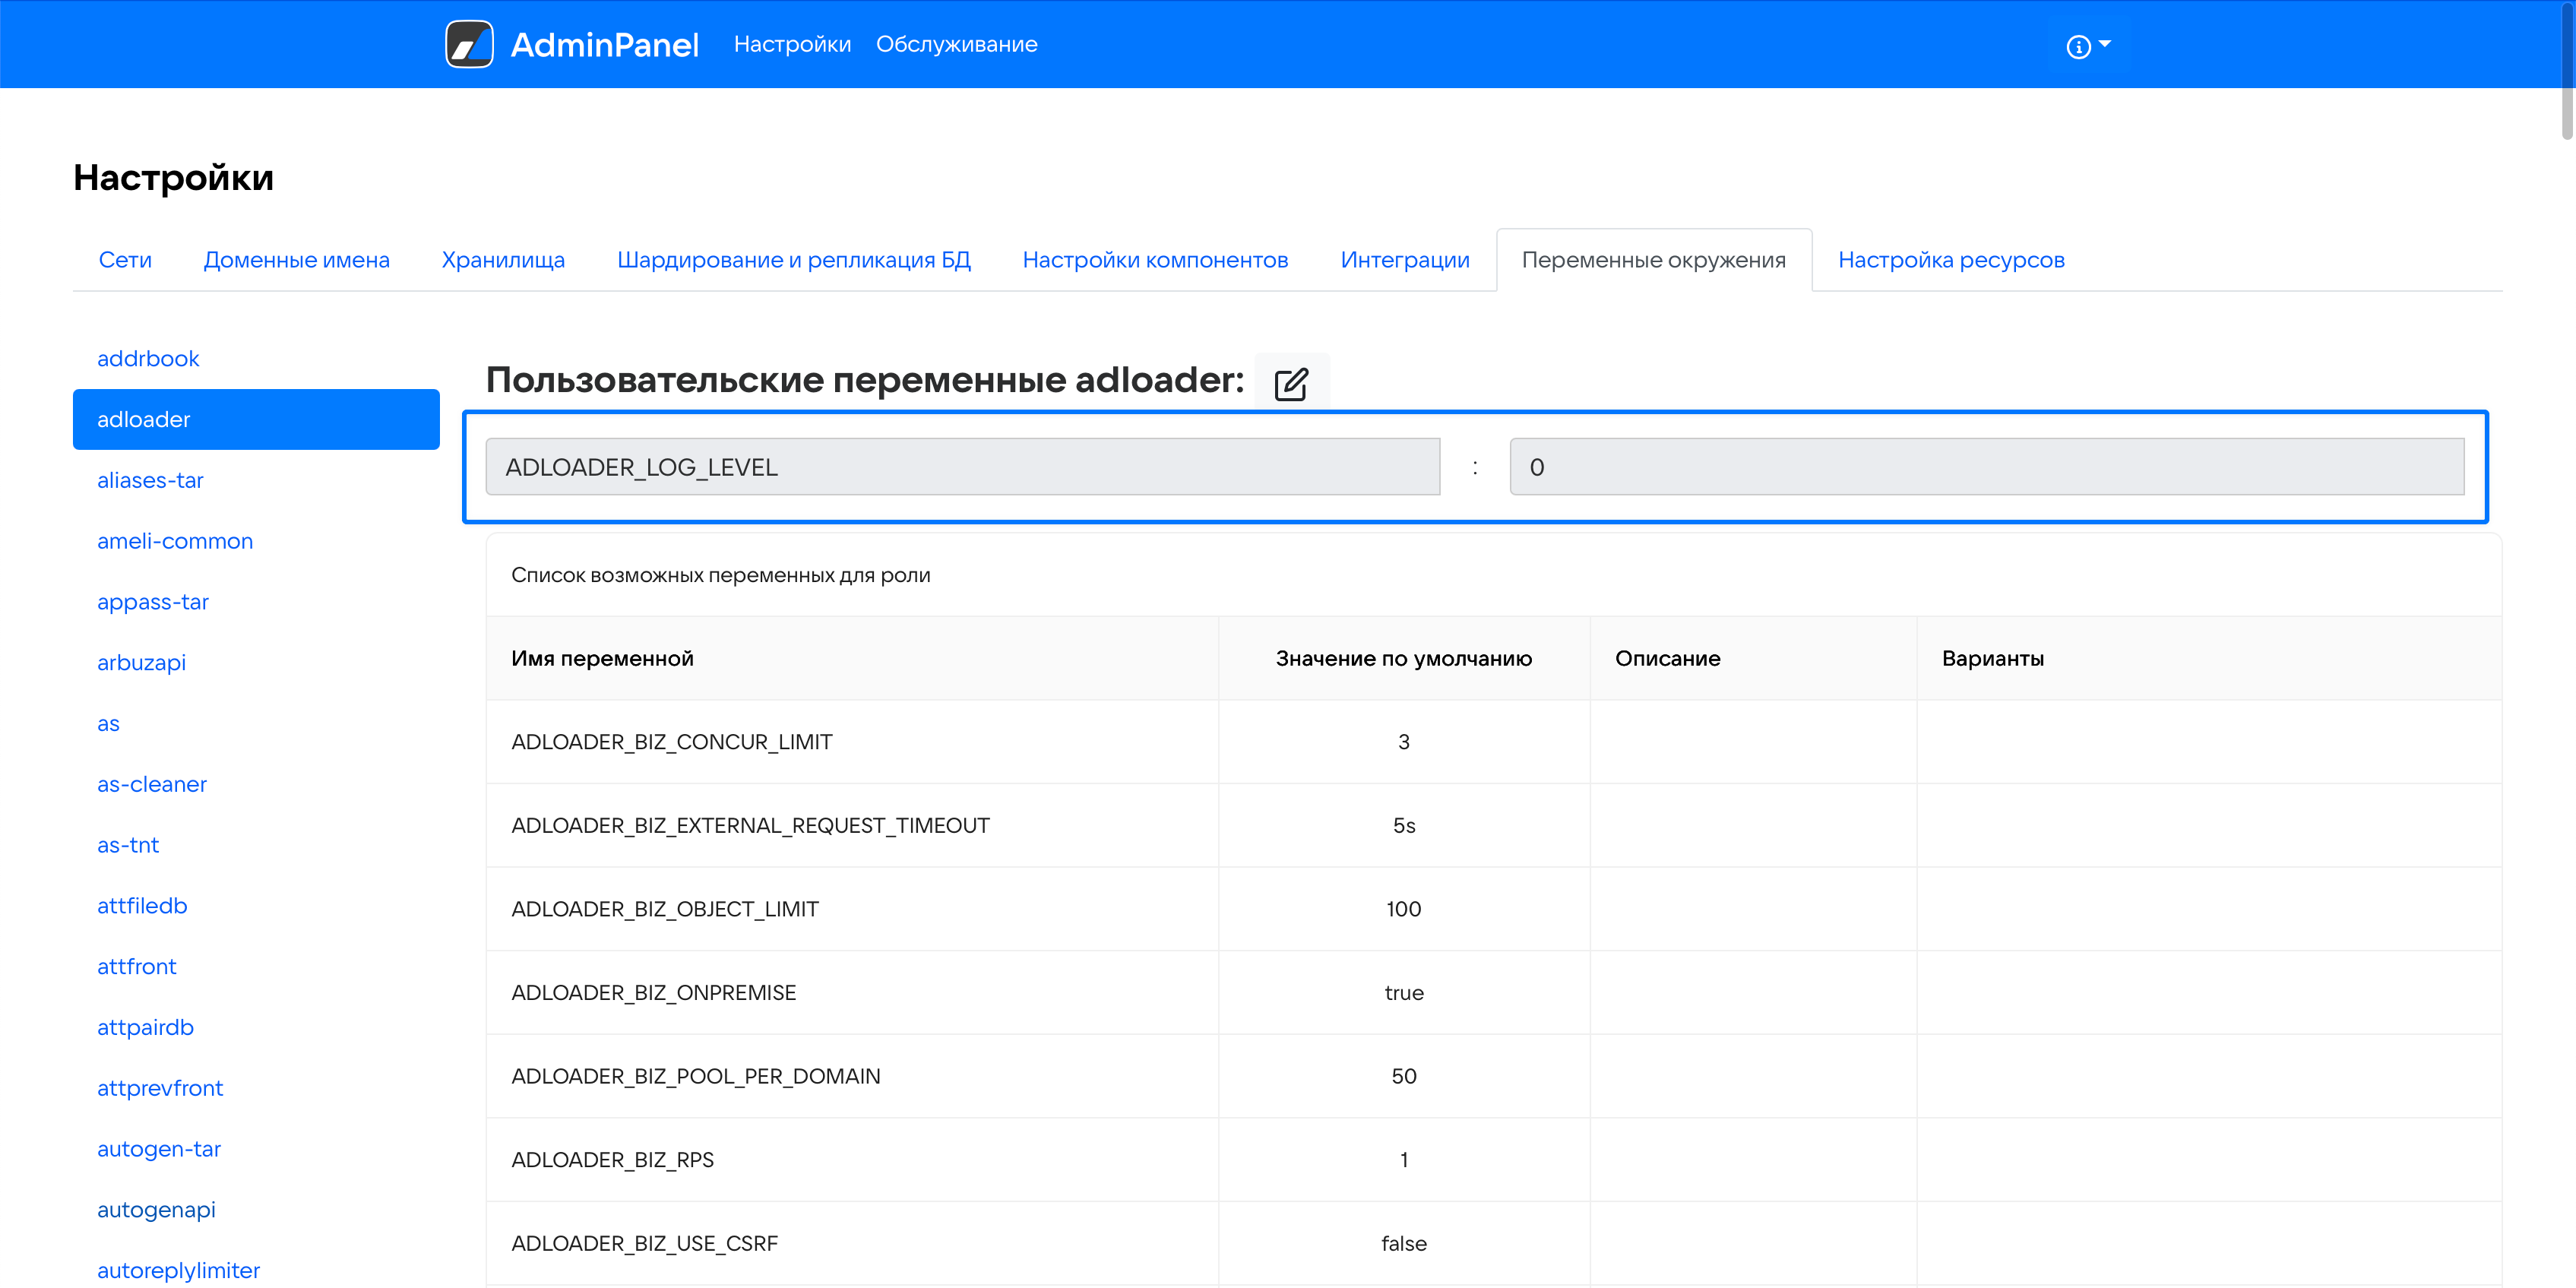This screenshot has height=1288, width=2576.
Task: Select the Интеграции tab
Action: pos(1404,260)
